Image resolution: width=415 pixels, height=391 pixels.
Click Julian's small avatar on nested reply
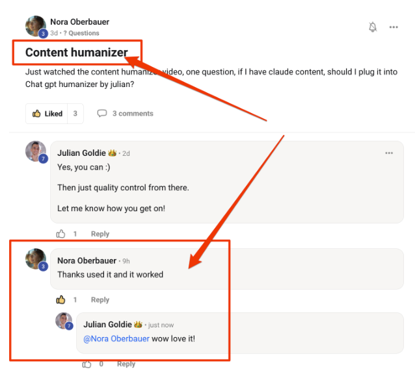pyautogui.click(x=63, y=320)
